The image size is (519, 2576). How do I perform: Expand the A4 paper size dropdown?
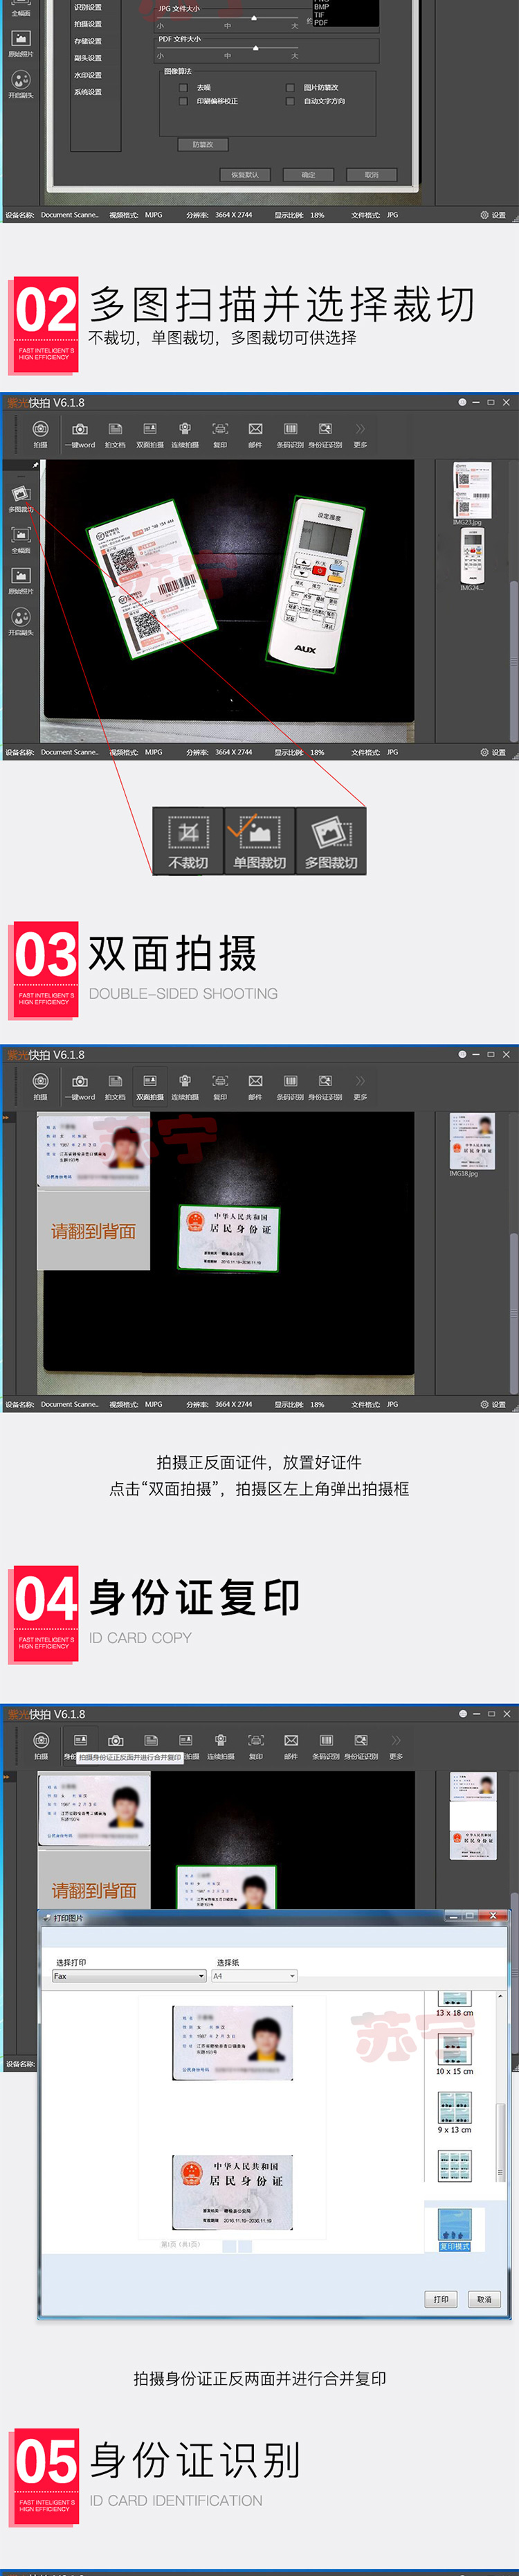click(x=255, y=1976)
